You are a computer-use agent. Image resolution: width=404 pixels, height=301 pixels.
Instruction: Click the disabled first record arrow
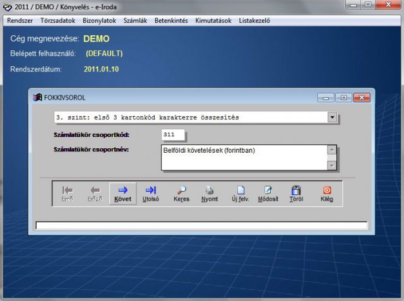[x=67, y=193]
